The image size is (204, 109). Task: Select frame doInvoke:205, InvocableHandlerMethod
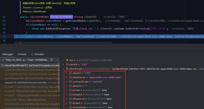(x=30, y=104)
